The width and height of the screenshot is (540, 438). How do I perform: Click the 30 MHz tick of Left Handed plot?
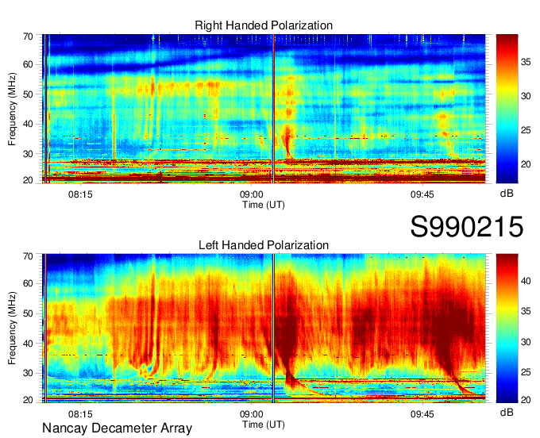[x=29, y=373]
